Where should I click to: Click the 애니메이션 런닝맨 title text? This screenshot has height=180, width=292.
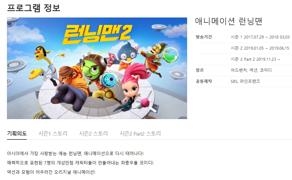pyautogui.click(x=229, y=21)
